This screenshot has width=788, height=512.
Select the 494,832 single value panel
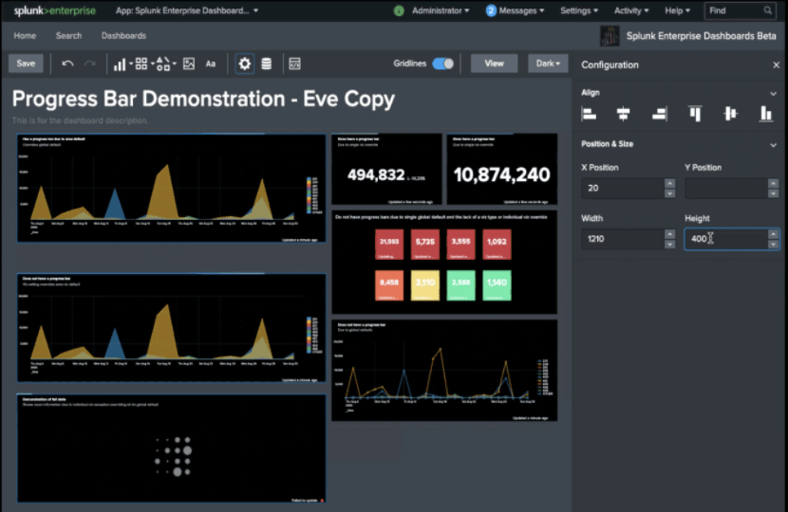click(386, 169)
